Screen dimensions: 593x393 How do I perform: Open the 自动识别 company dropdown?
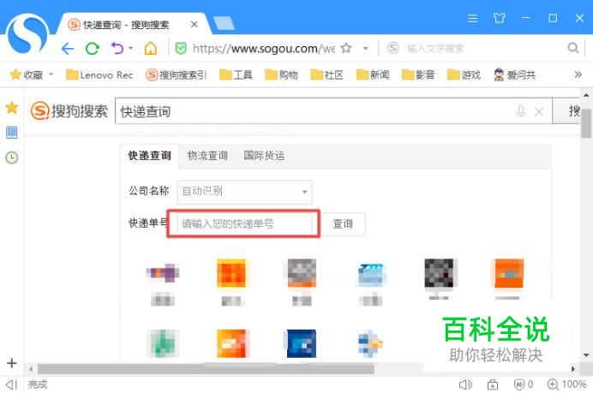[245, 192]
